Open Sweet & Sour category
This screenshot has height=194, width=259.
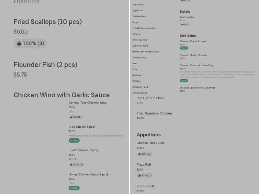[x=139, y=58]
